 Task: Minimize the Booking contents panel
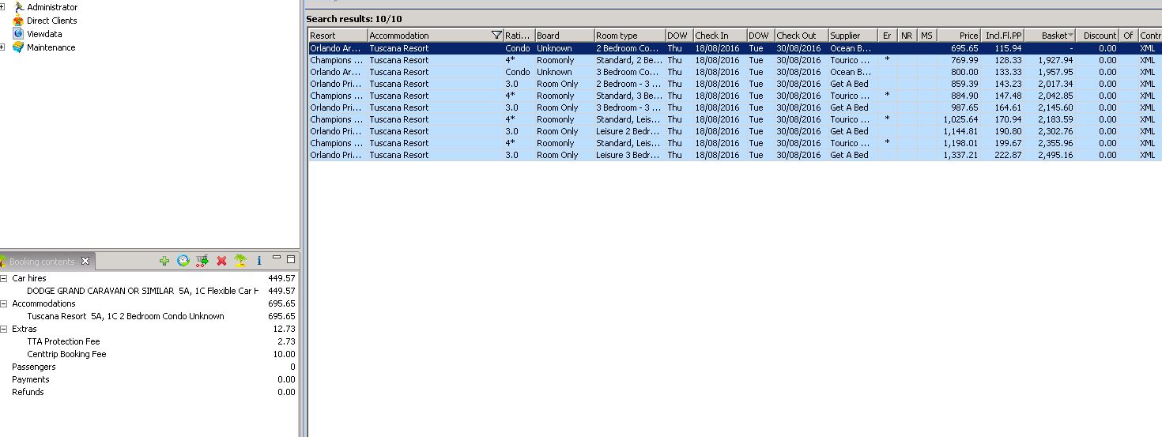coord(277,258)
